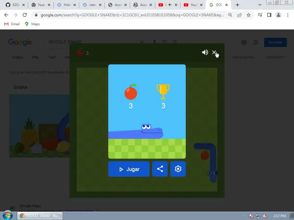The width and height of the screenshot is (294, 220).
Task: Reload the Google search page
Action: point(25,15)
